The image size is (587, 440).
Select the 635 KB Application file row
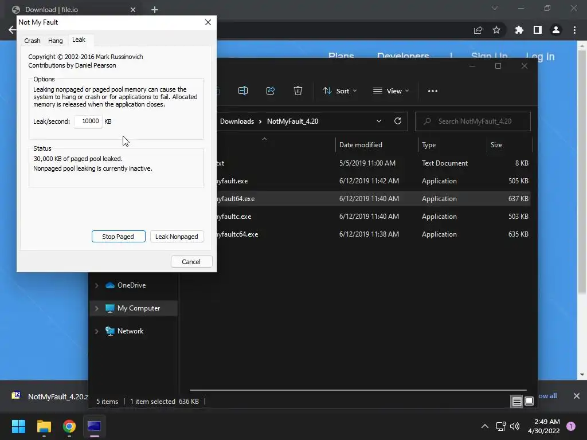click(x=373, y=234)
